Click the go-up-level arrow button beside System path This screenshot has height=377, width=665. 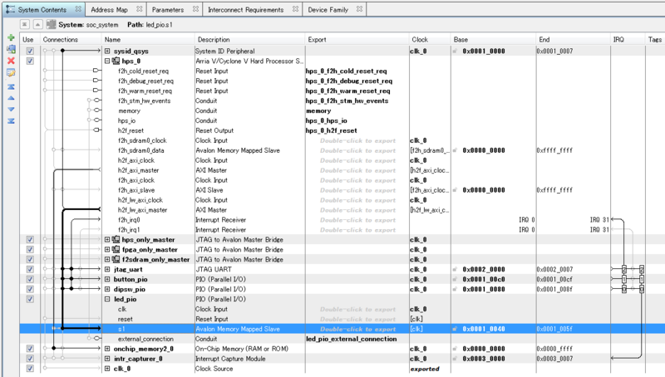click(x=37, y=25)
